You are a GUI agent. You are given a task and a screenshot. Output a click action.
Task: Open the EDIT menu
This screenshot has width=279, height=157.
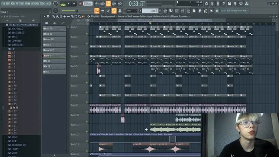(x=8, y=3)
